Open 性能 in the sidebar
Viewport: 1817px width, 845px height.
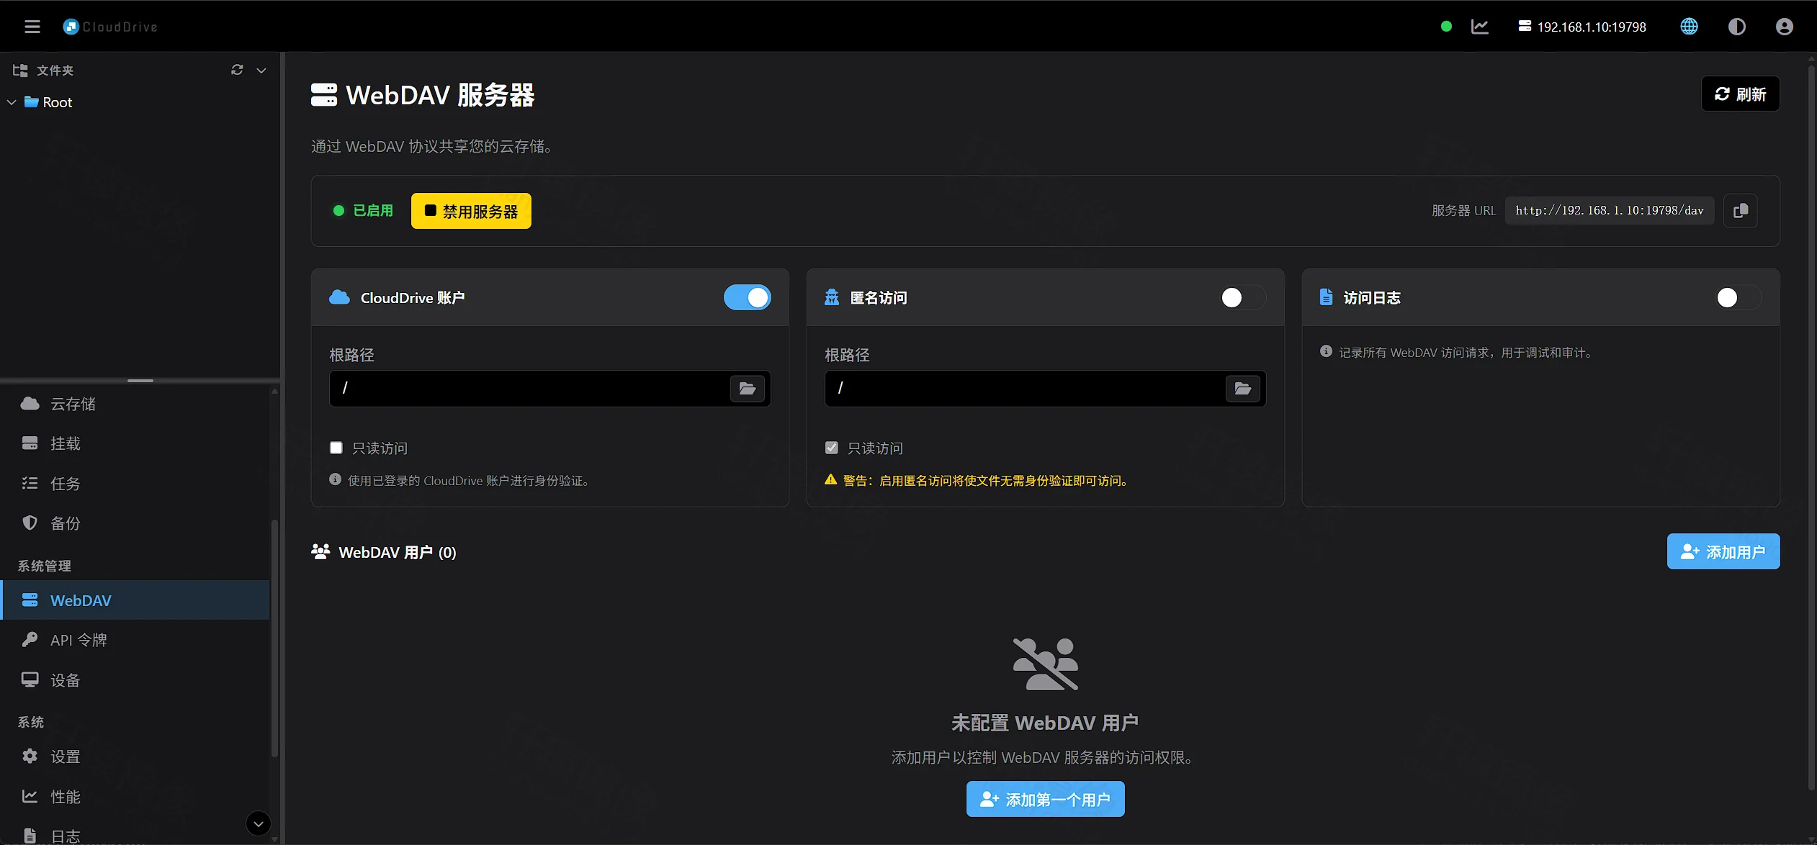click(x=135, y=797)
